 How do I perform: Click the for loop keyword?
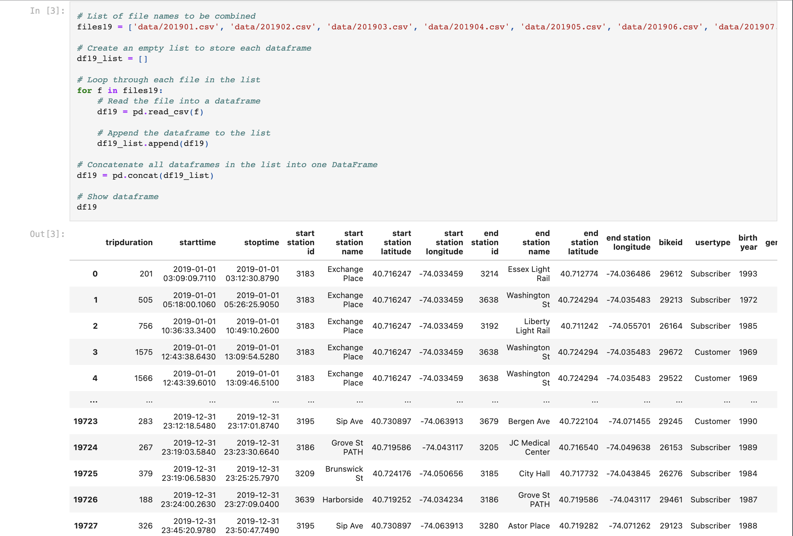(x=84, y=90)
